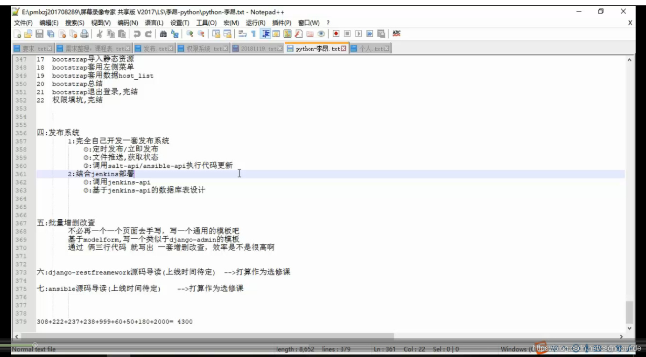646x357 pixels.
Task: Click the ABC spell check icon
Action: 396,34
